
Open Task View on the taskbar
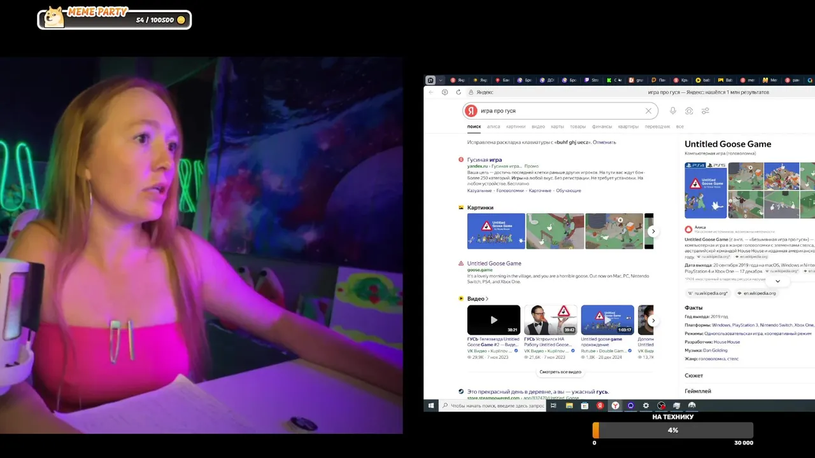pyautogui.click(x=553, y=406)
